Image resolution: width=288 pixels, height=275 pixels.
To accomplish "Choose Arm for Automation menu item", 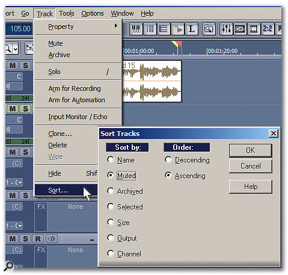I will [x=78, y=100].
